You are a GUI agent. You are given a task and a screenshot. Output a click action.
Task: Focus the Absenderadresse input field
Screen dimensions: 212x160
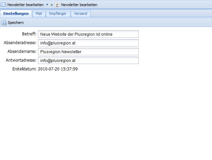click(88, 43)
